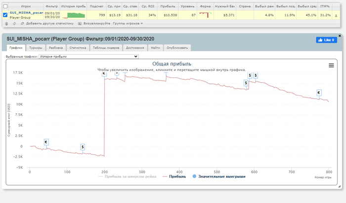Open the 'Таблицы лидеров' tab

click(106, 48)
